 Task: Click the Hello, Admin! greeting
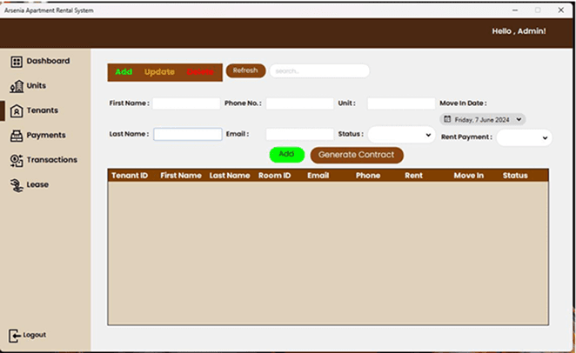pos(519,31)
